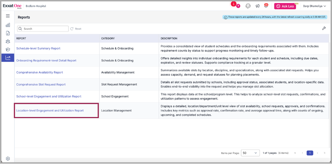This screenshot has height=164, width=332.
Task: Open notifications with the 20 badge
Action: point(266,6)
